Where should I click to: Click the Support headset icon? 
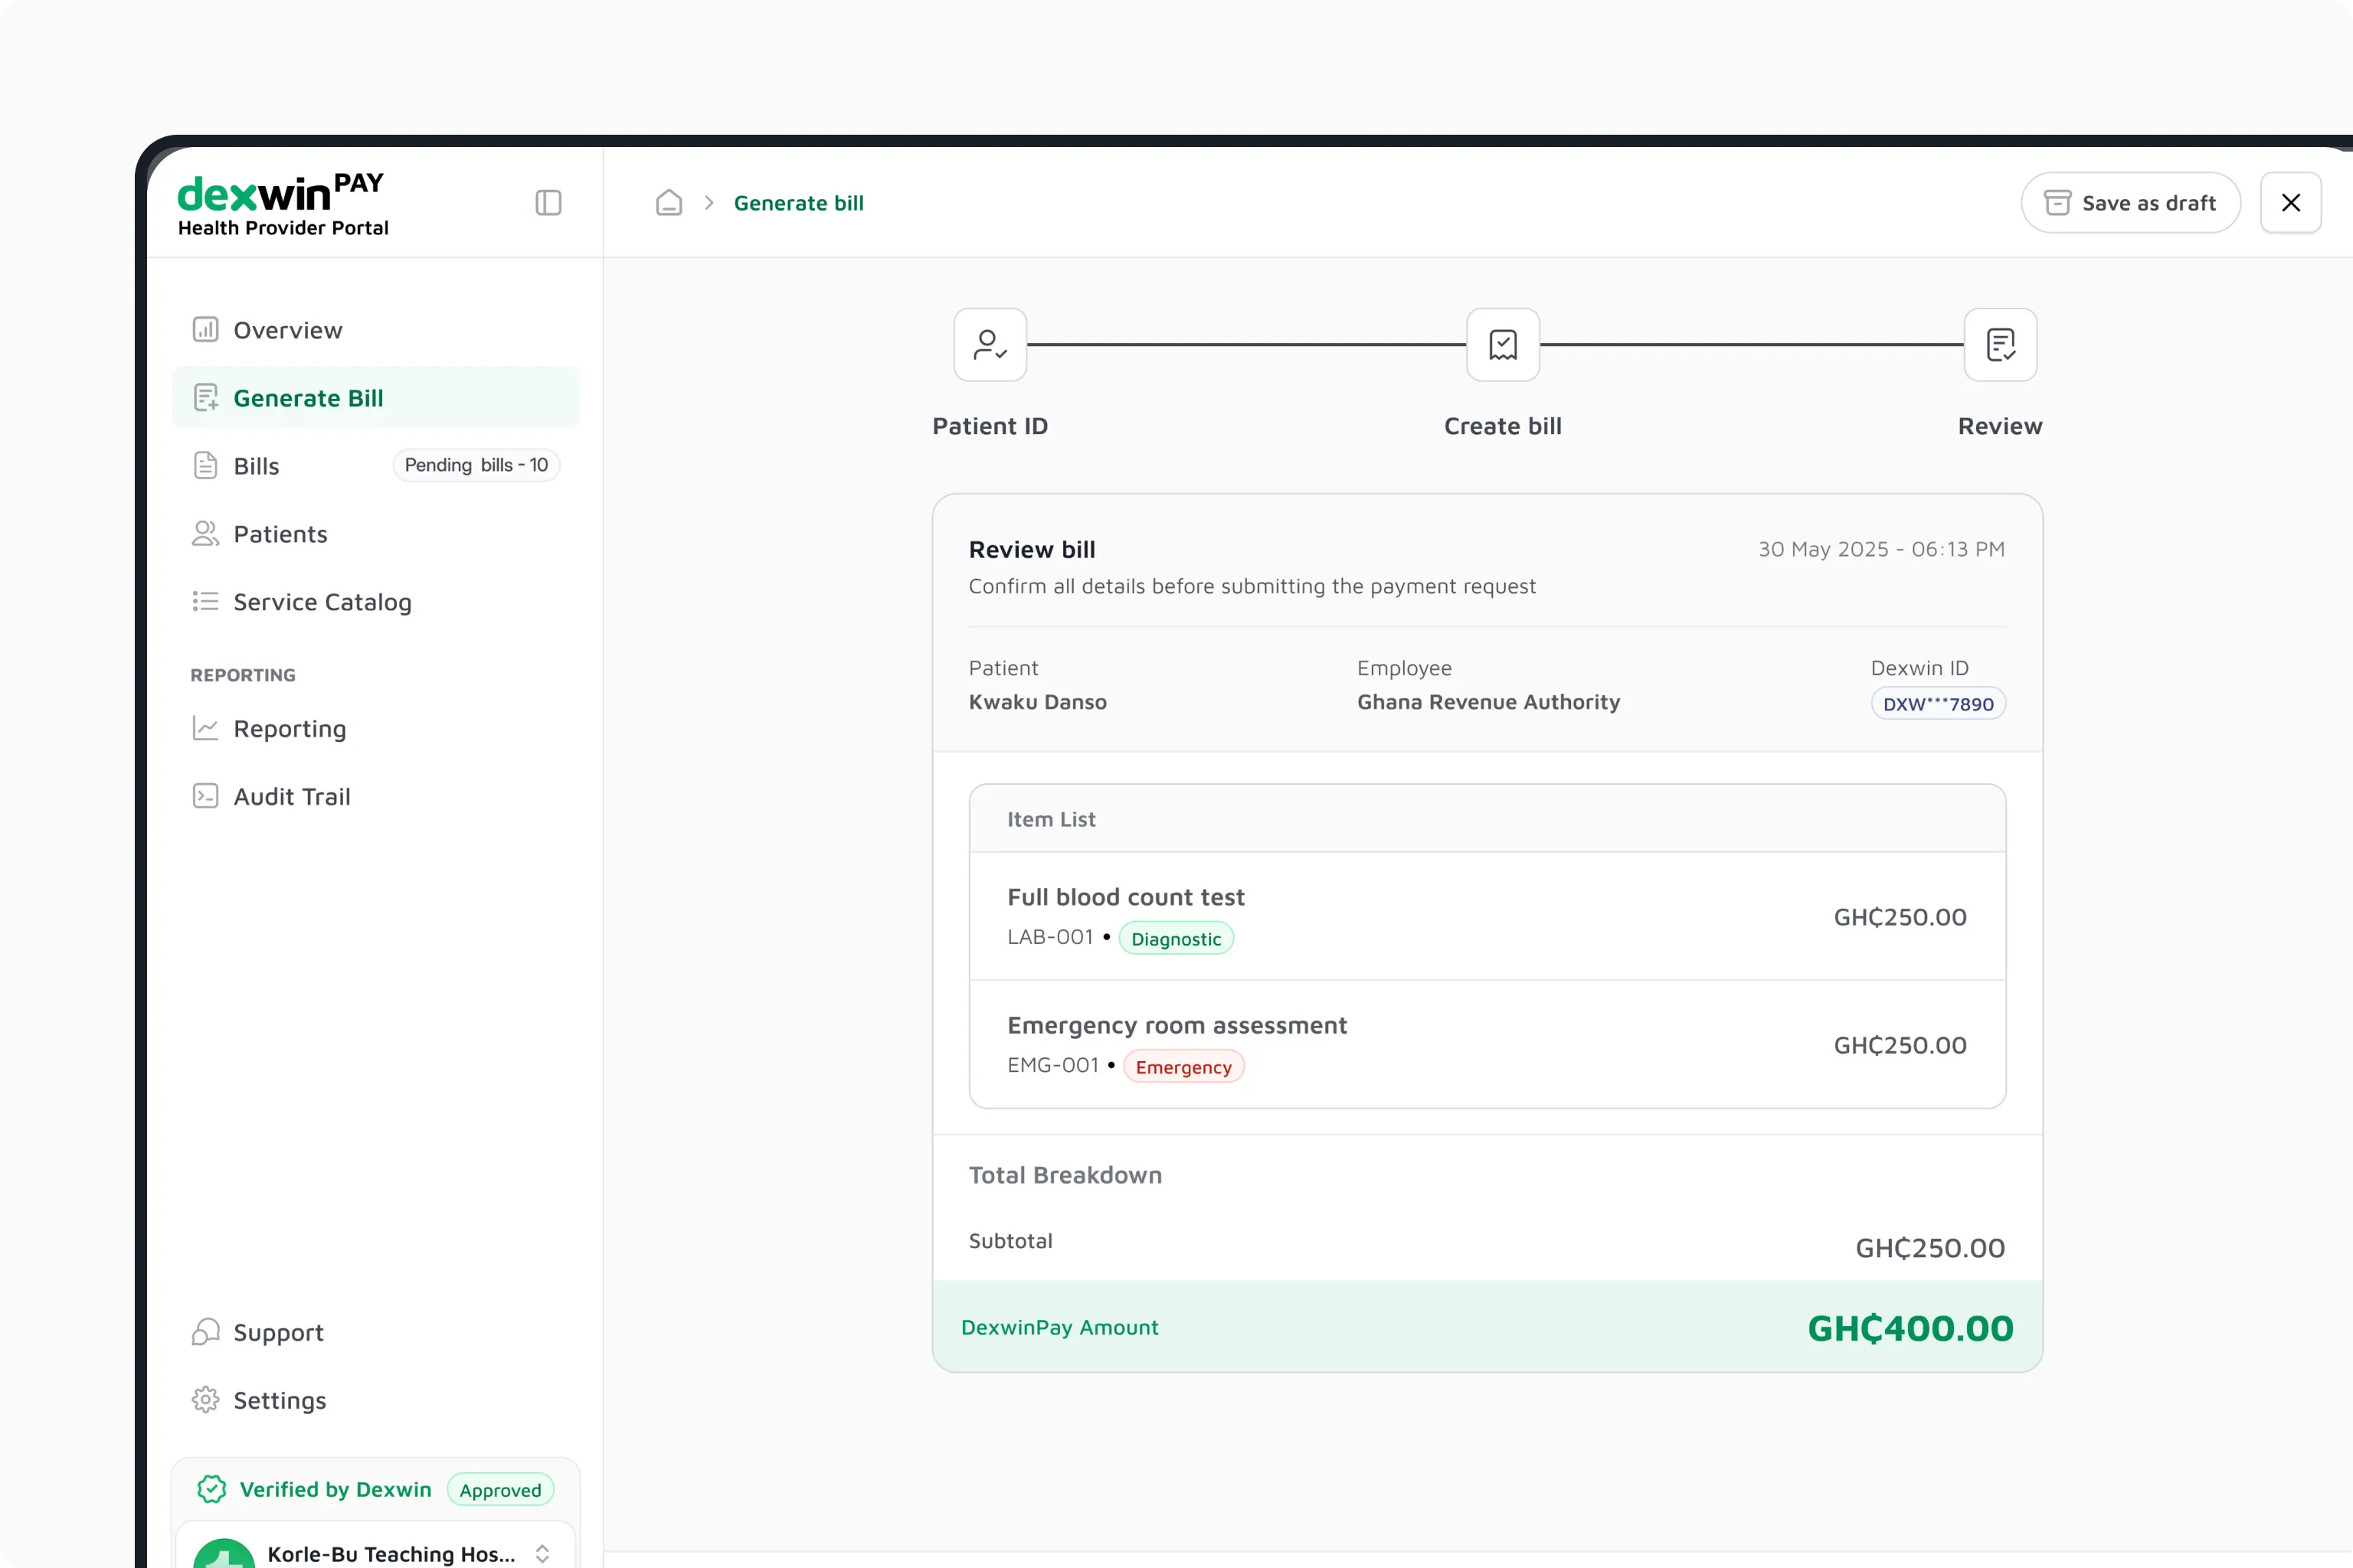[x=205, y=1332]
